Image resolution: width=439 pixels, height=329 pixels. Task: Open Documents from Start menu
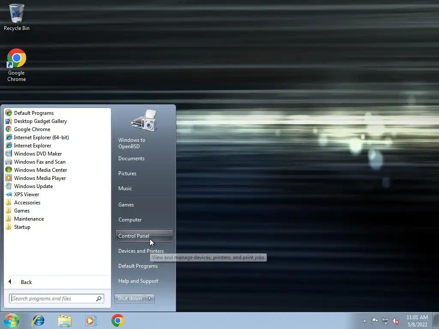click(x=131, y=159)
